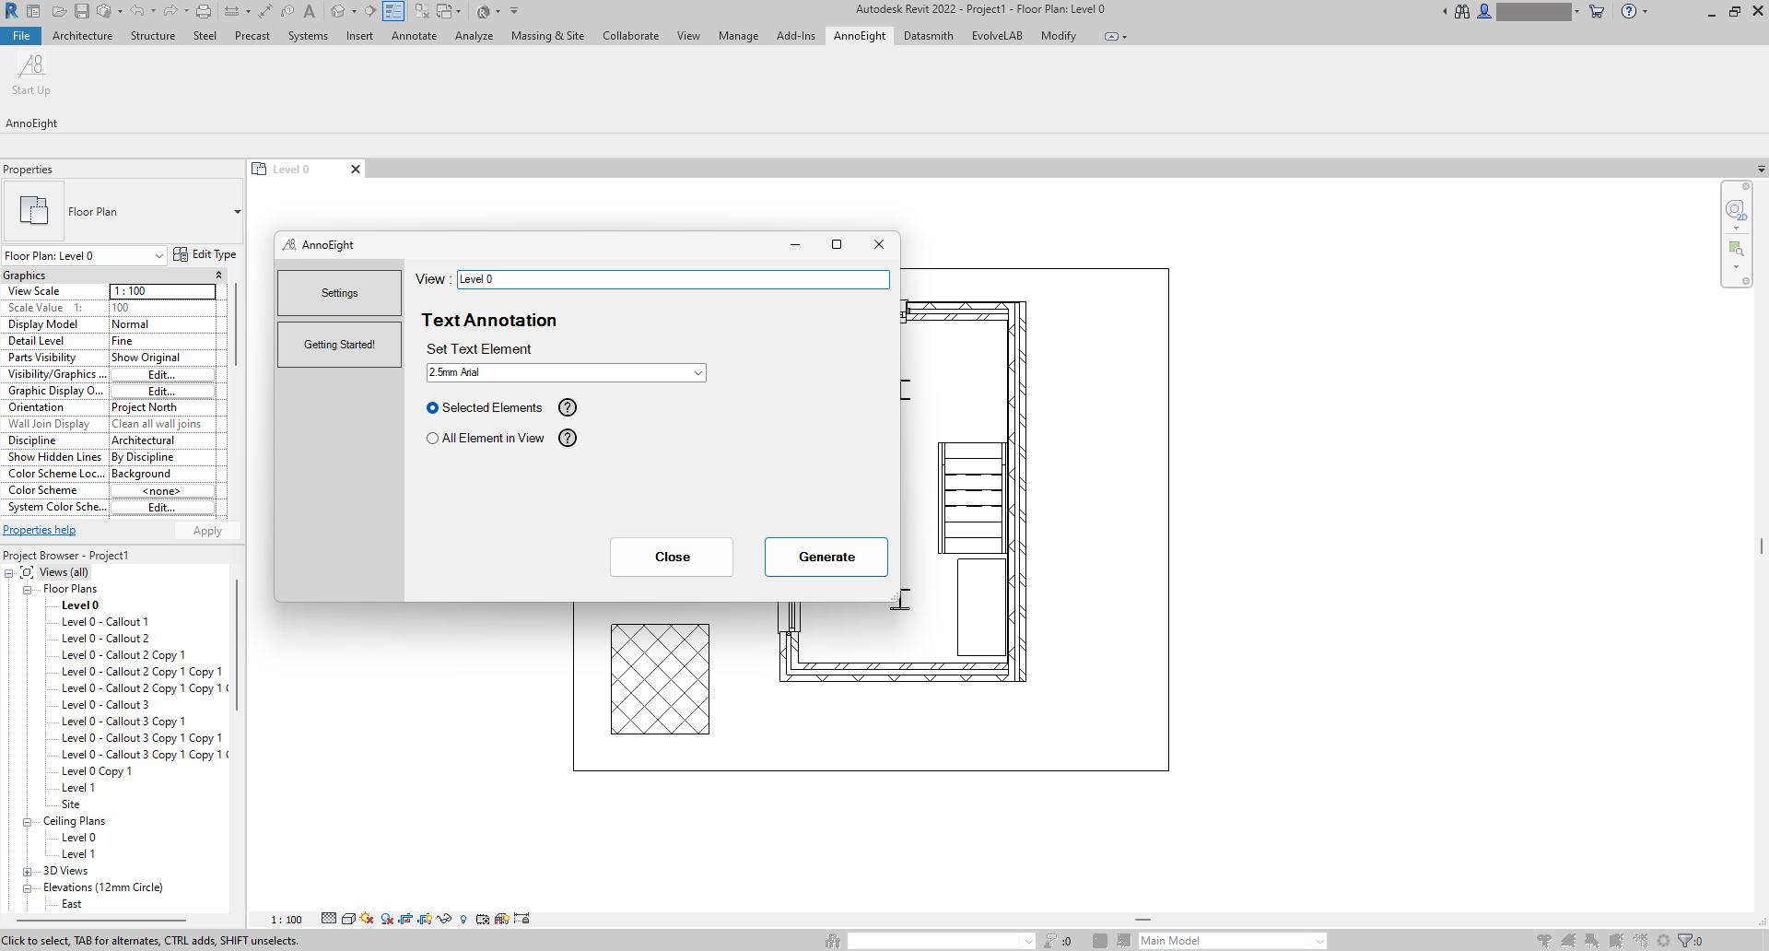Toggle Sun Path icon in view control bar
The width and height of the screenshot is (1769, 951).
pos(368,919)
